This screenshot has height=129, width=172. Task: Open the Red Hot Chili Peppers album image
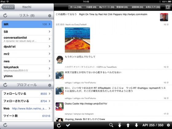pos(77,40)
